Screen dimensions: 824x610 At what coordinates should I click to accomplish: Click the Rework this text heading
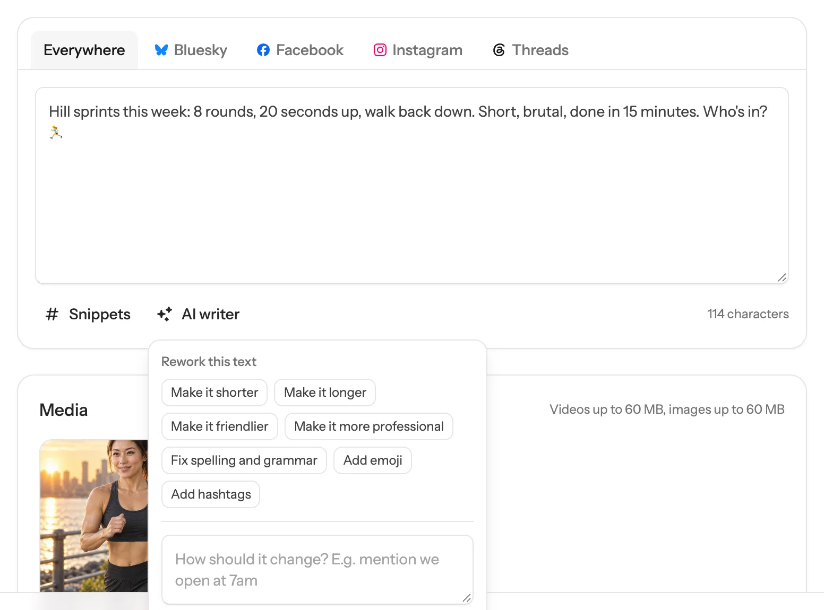pos(209,362)
